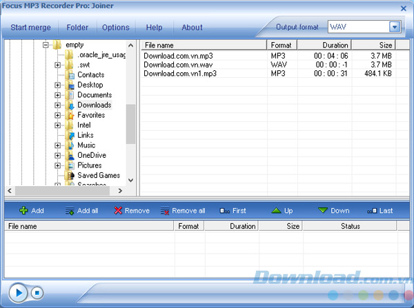The width and height of the screenshot is (414, 308).
Task: Click the Links folder icon
Action: (x=70, y=135)
